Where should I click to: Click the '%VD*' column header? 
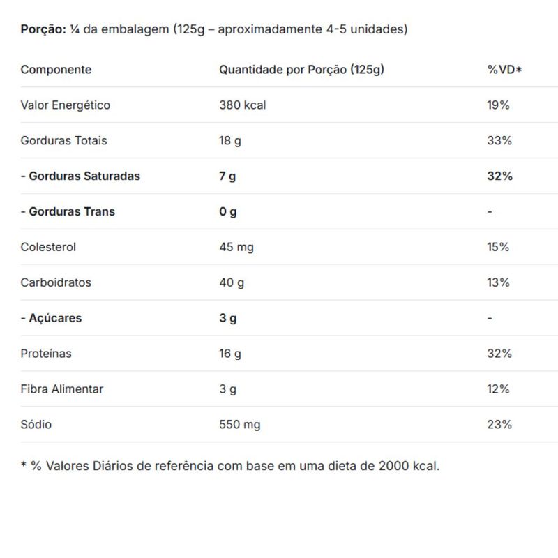504,70
